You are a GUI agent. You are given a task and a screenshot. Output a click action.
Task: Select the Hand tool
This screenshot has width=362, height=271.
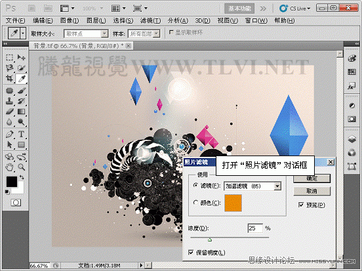tap(9, 167)
